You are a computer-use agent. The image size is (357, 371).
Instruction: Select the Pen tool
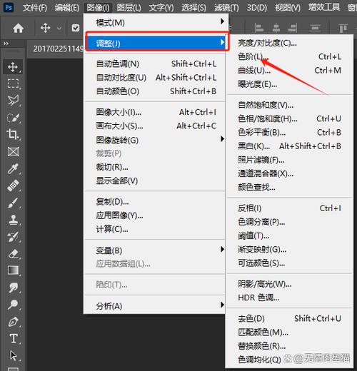pos(14,322)
